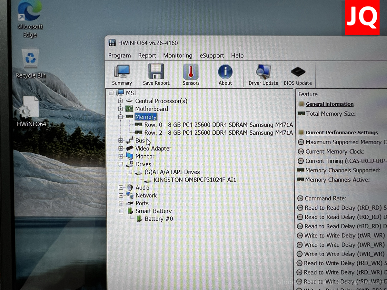Click the Network node icon
The width and height of the screenshot is (387, 290).
(x=130, y=195)
